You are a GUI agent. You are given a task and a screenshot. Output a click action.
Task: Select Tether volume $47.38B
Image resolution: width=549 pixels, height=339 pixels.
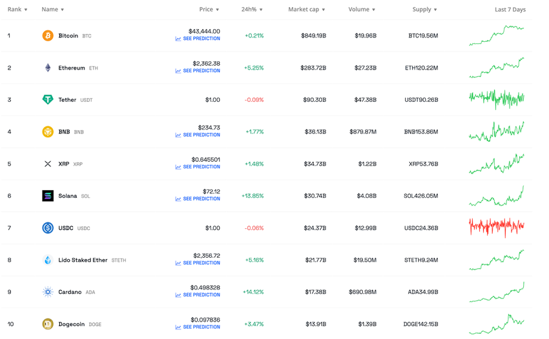pyautogui.click(x=365, y=100)
